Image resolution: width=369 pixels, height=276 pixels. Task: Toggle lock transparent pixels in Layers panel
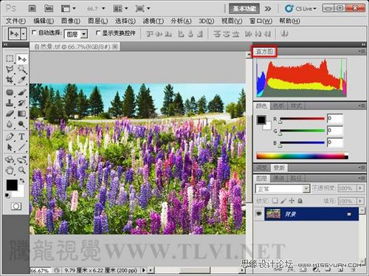(275, 201)
